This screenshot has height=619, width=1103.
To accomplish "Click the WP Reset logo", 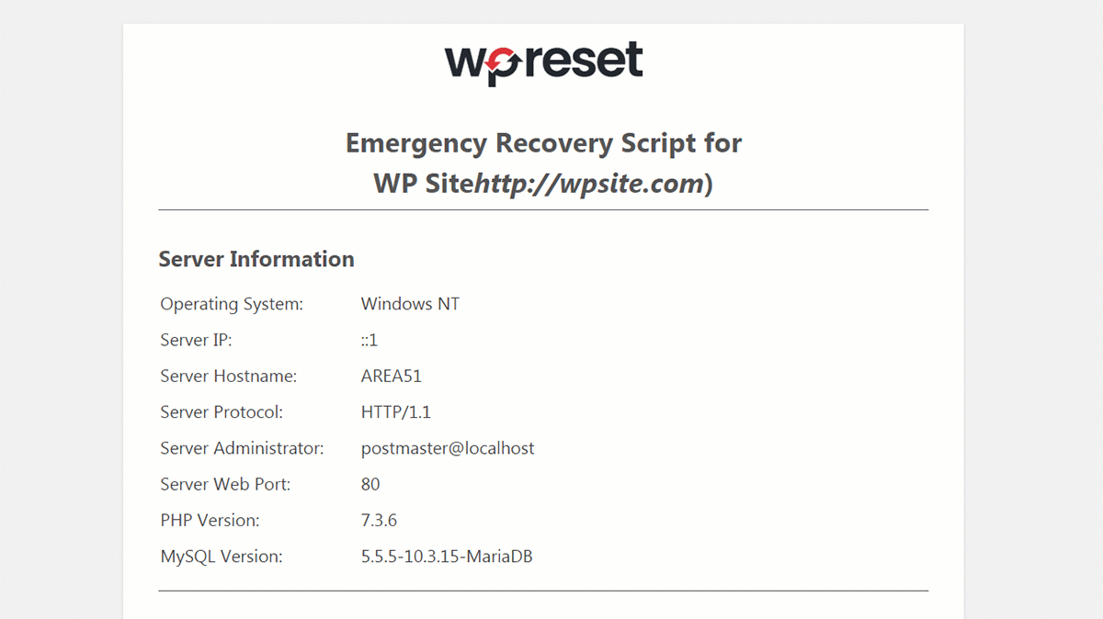I will (x=543, y=62).
